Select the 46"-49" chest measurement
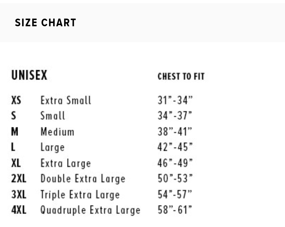Viewport: 285px width, 227px height. [x=175, y=163]
